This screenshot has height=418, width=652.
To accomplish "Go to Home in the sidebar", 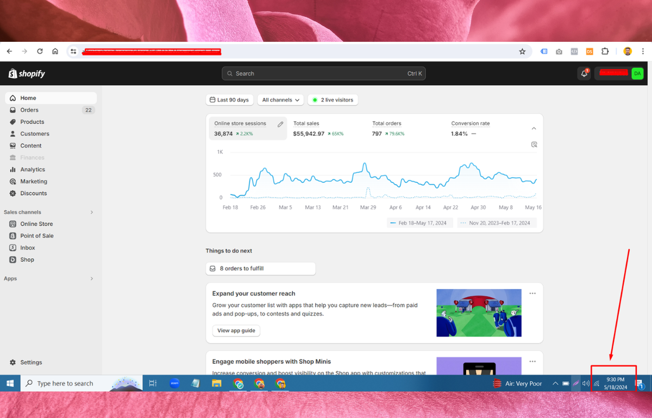I will [51, 98].
